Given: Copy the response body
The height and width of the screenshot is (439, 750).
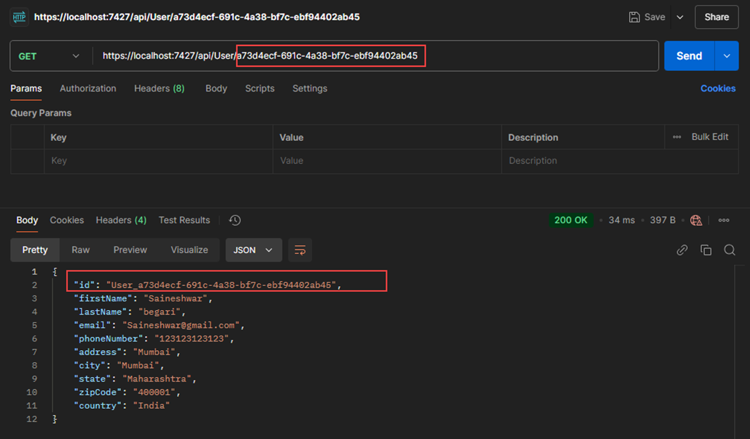Looking at the screenshot, I should [x=706, y=249].
